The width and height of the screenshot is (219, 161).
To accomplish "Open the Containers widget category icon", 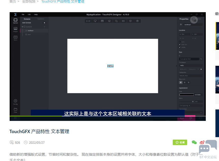I will (x=109, y=21).
